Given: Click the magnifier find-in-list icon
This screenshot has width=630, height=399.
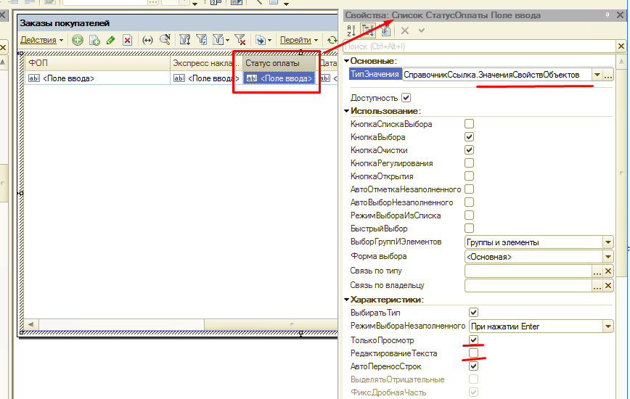Looking at the screenshot, I should click(165, 41).
